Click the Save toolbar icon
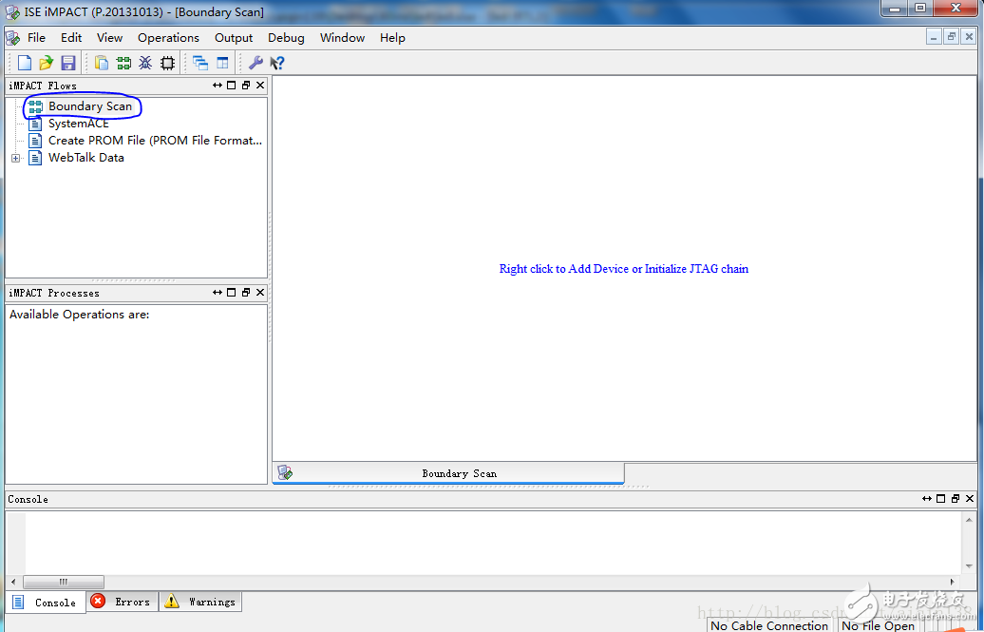 point(67,62)
